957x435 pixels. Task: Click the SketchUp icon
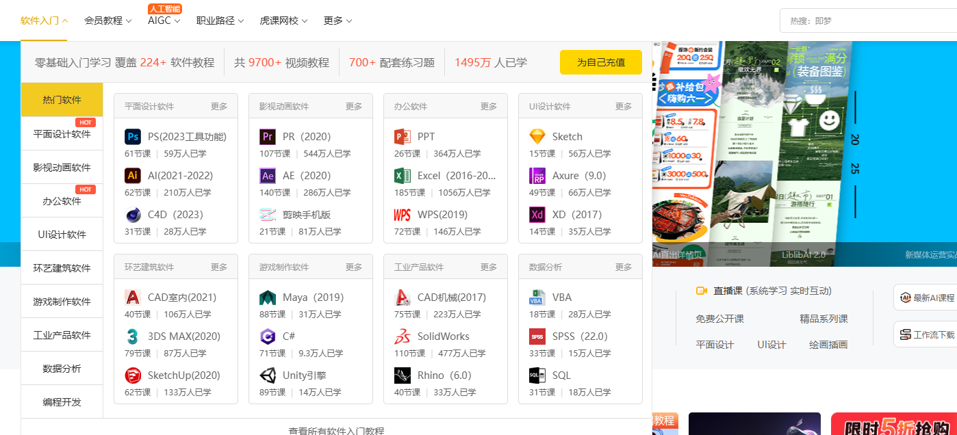(x=133, y=375)
